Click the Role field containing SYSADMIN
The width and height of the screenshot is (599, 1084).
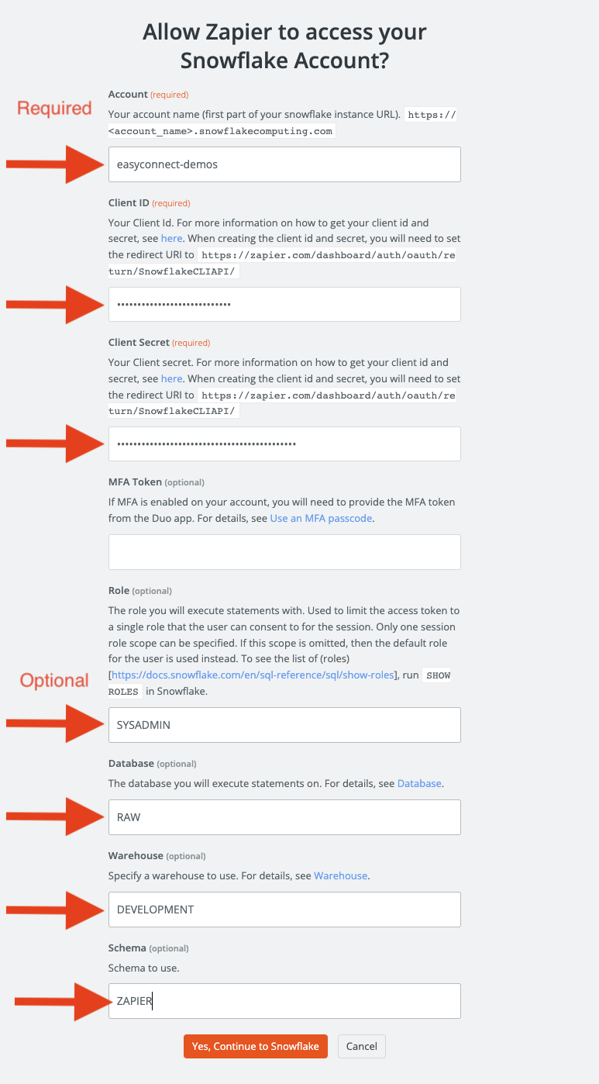[x=284, y=725]
